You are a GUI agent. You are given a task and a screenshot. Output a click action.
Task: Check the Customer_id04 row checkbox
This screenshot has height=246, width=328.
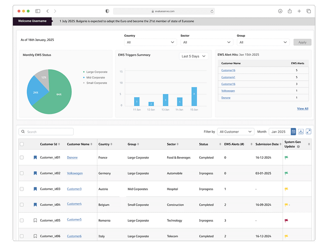pos(22,205)
